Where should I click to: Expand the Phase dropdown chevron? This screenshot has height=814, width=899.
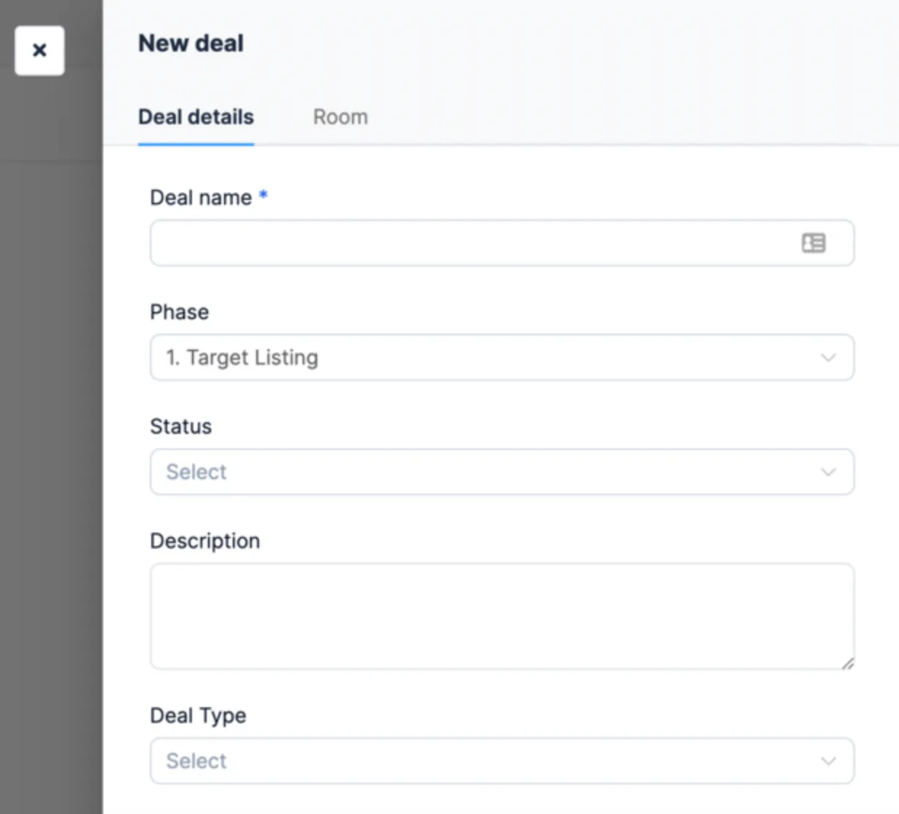coord(828,358)
